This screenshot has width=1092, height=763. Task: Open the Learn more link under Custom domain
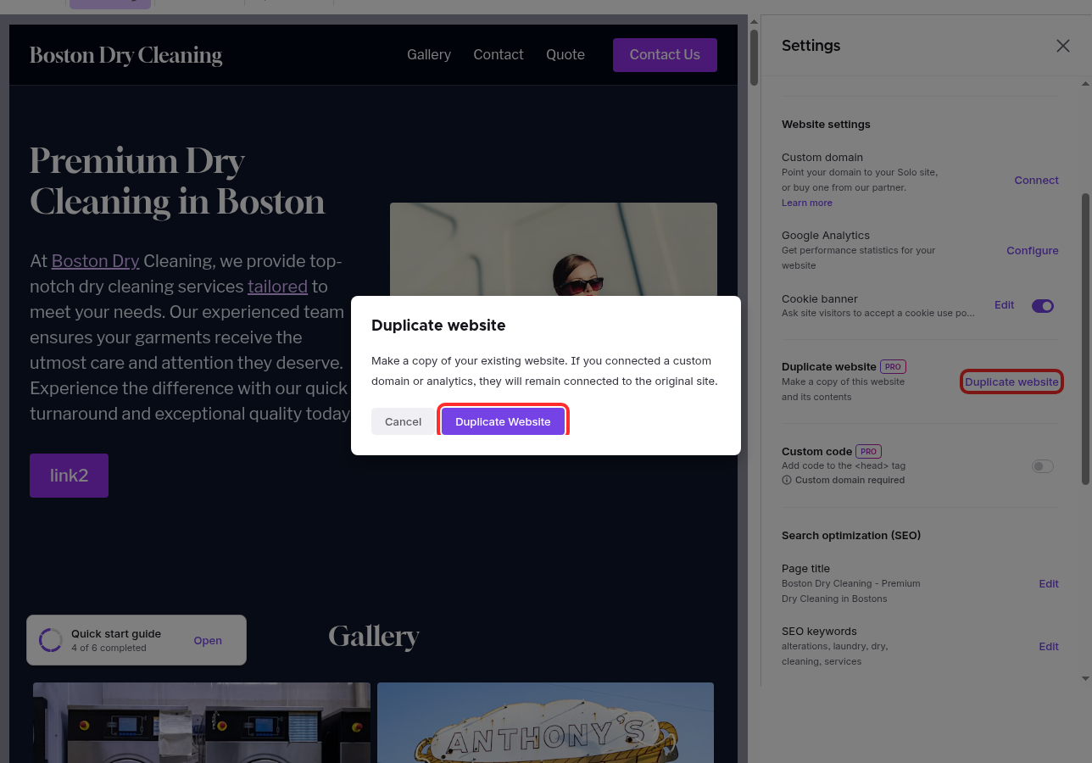point(807,203)
